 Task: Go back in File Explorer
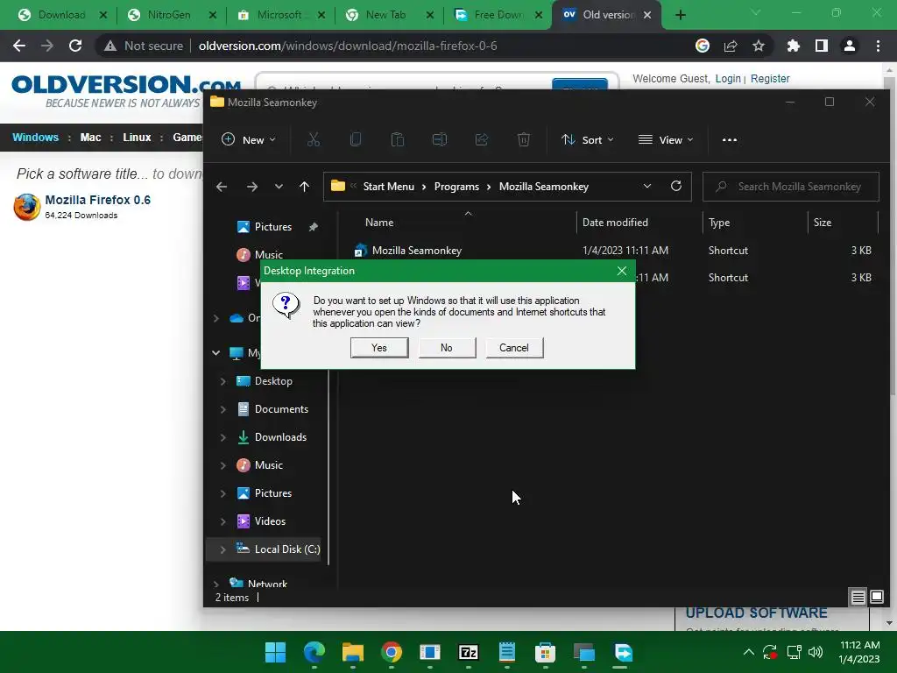pos(222,187)
